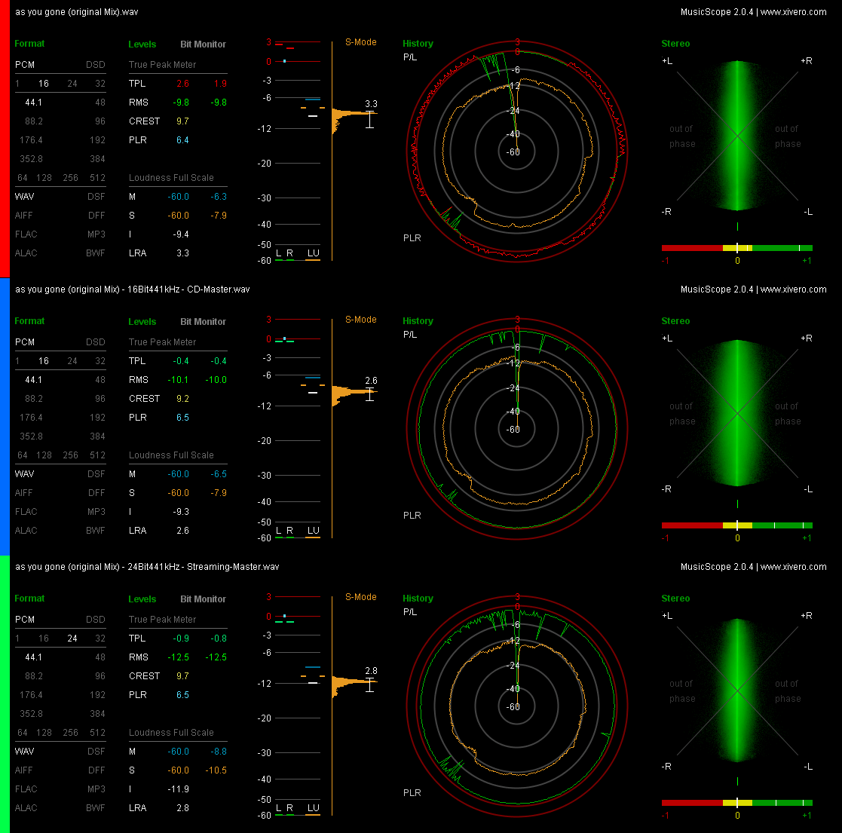Click True Peak Meter heading in original Mix

point(162,64)
